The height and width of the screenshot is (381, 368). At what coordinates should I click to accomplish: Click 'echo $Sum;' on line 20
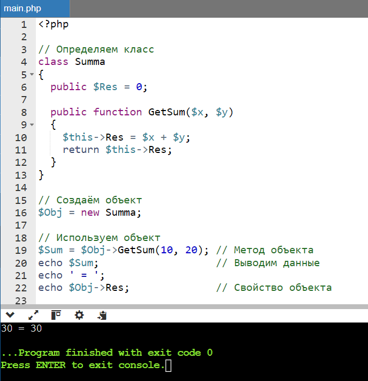69,263
